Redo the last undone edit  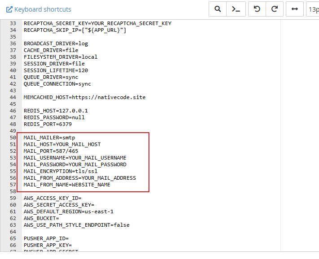tap(275, 9)
